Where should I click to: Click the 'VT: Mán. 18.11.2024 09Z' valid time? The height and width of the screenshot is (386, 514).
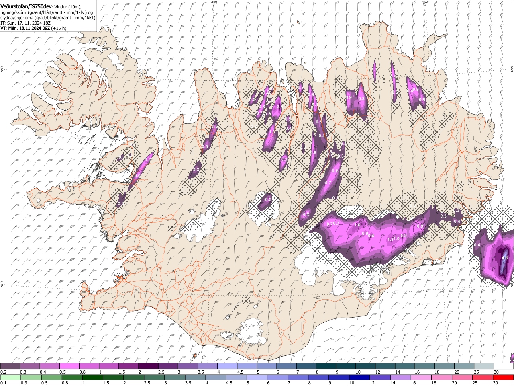(x=25, y=29)
